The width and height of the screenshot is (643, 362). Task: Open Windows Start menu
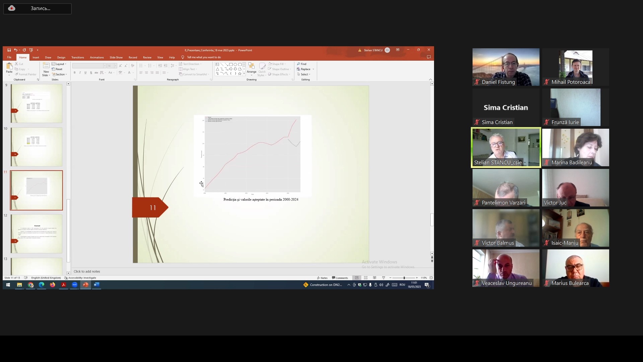[8, 285]
